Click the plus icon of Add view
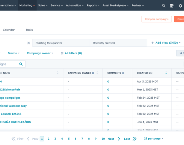Image resolution: width=184 pixels, height=145 pixels. 152,43
